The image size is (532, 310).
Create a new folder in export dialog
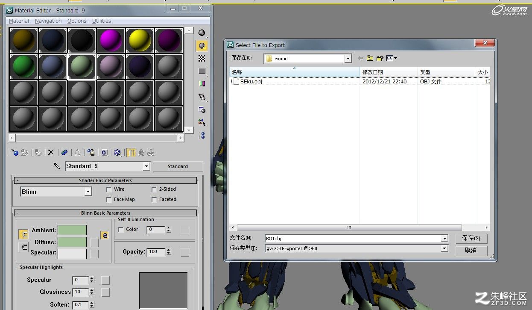click(x=380, y=58)
